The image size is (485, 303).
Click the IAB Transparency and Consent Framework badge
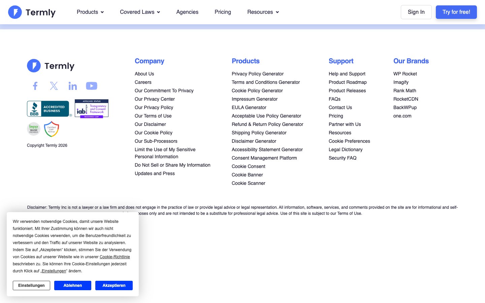point(92,108)
